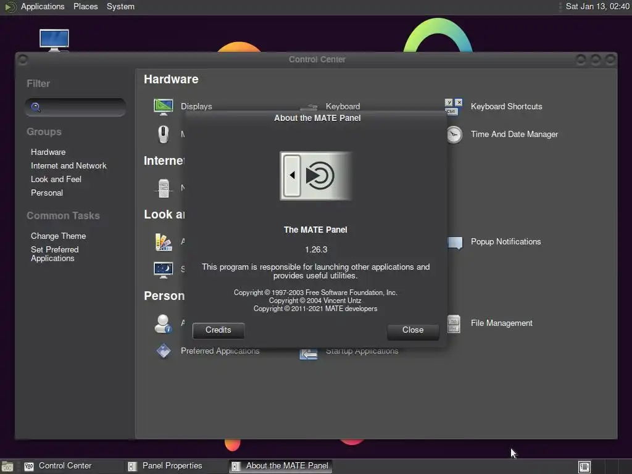632x474 pixels.
Task: Open the Keyboard label in Hardware
Action: click(x=343, y=106)
